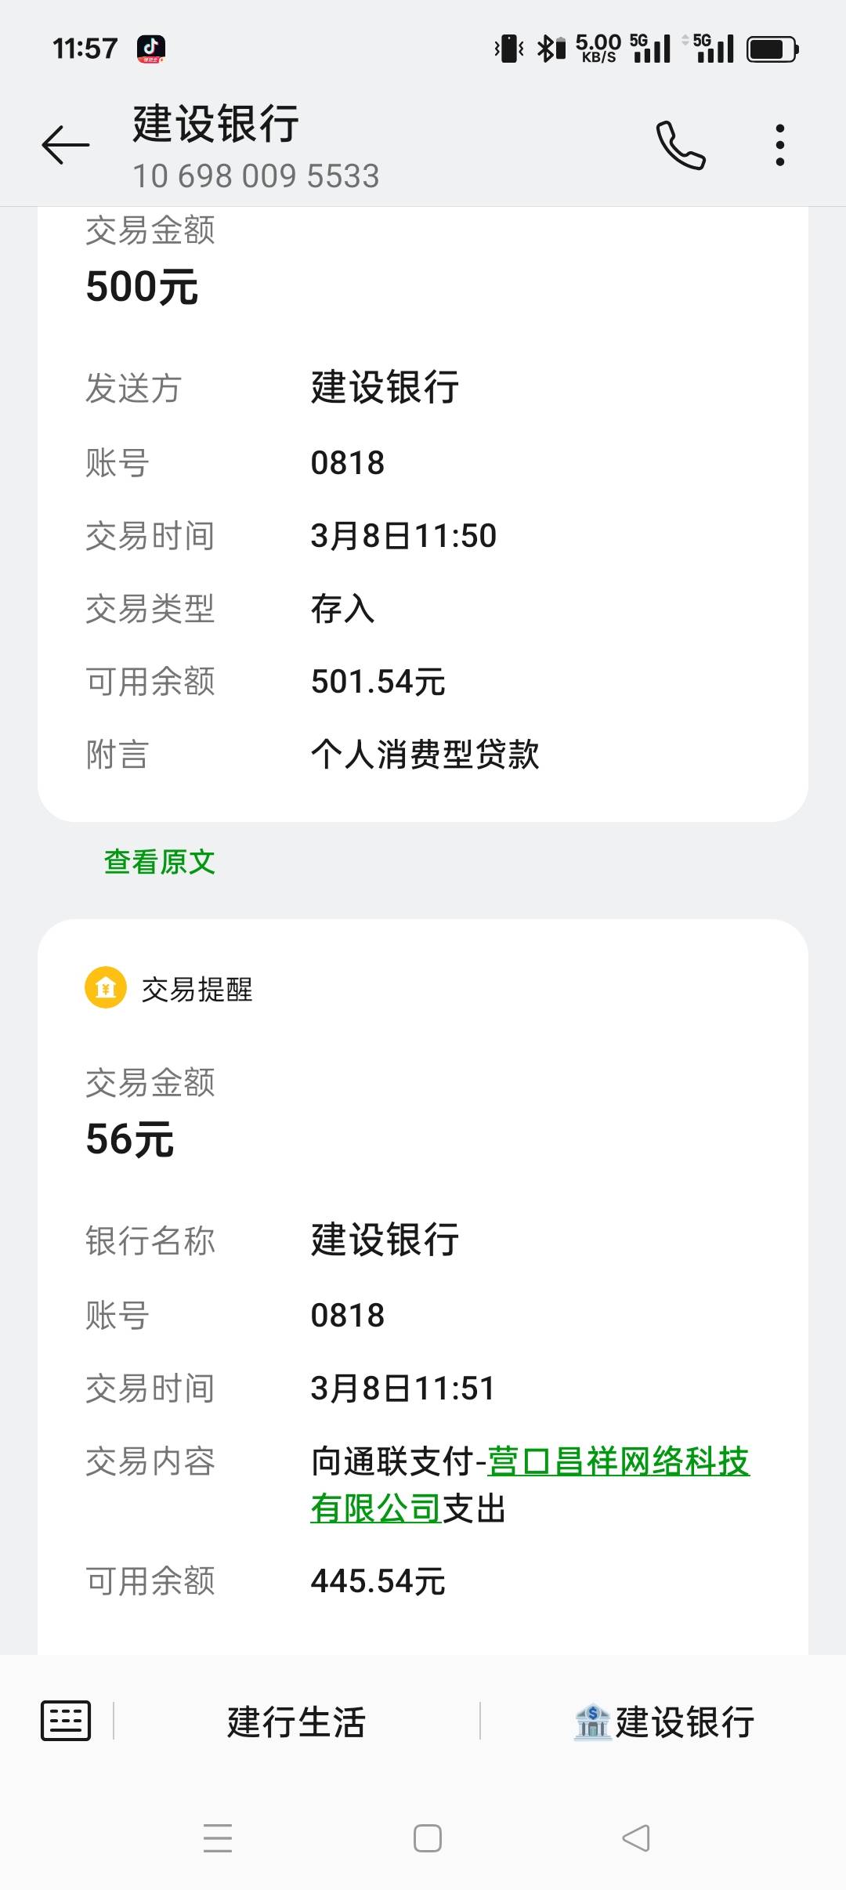
Task: Tap the 56元 transaction amount
Action: click(130, 1139)
